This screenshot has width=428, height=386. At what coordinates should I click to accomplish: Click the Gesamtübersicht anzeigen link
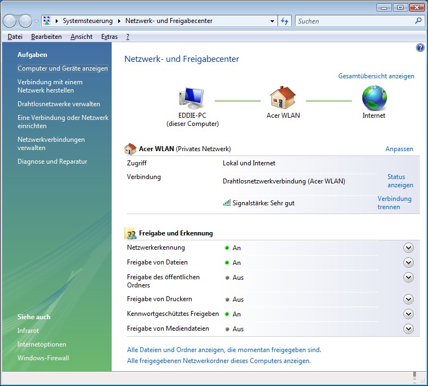click(376, 76)
